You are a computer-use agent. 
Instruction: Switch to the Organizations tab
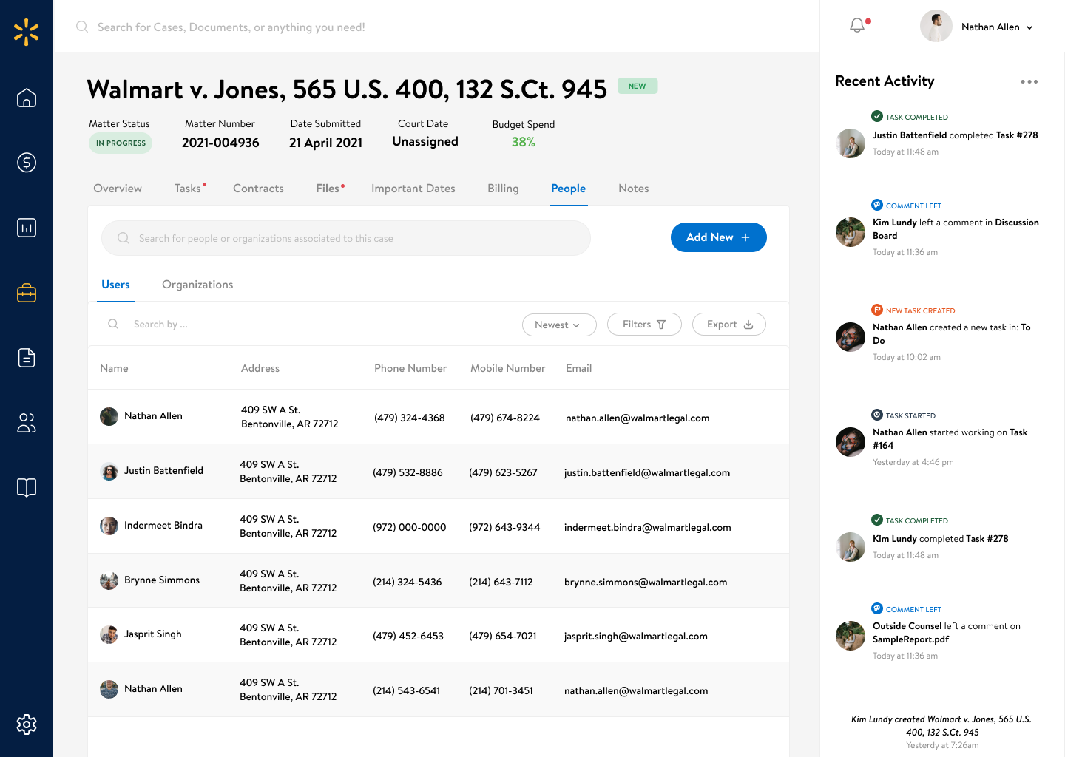197,285
